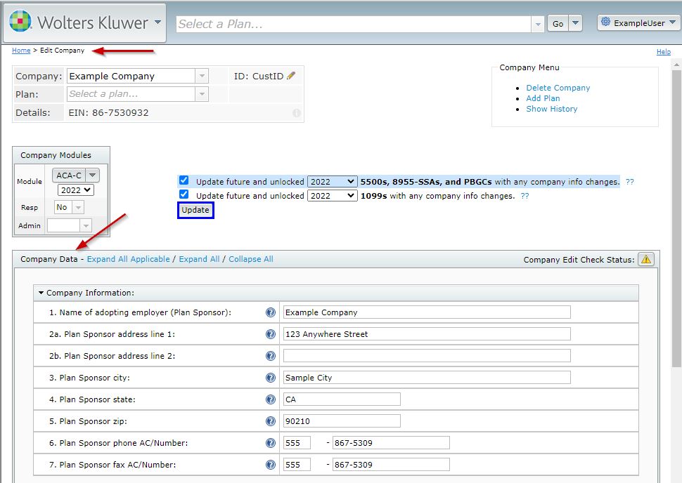This screenshot has height=483, width=682.
Task: Click the gear icon beside ExampleUser
Action: (605, 22)
